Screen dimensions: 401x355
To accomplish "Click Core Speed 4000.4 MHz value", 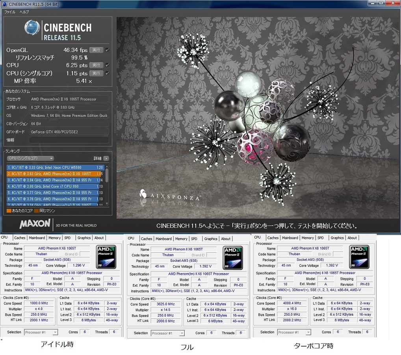I will (x=292, y=303).
